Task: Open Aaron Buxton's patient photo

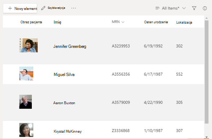Action: [25, 102]
